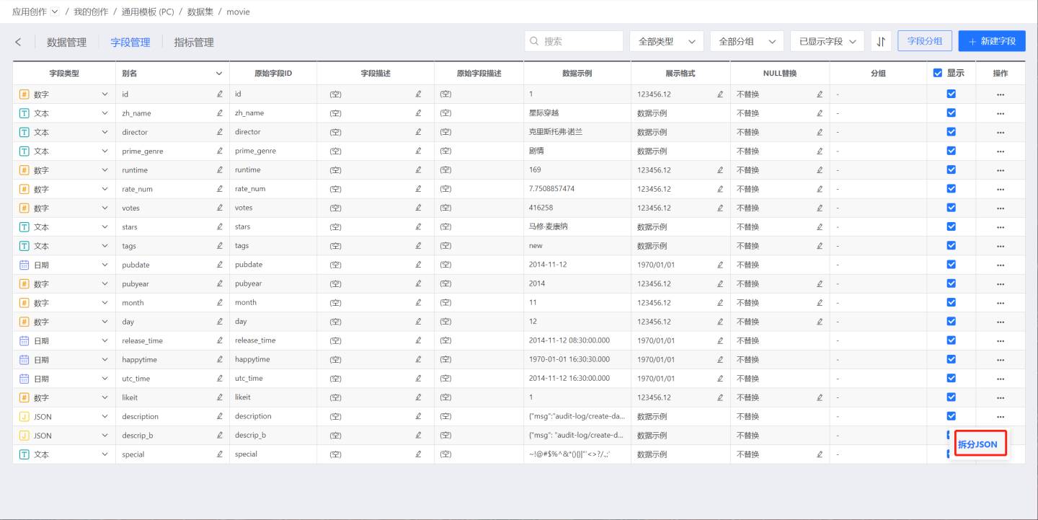Open the 全部分组 group dropdown
This screenshot has width=1038, height=520.
click(x=746, y=42)
